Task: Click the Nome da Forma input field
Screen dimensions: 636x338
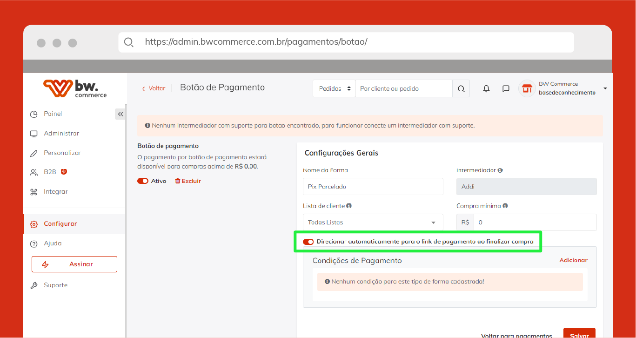Action: pos(373,187)
